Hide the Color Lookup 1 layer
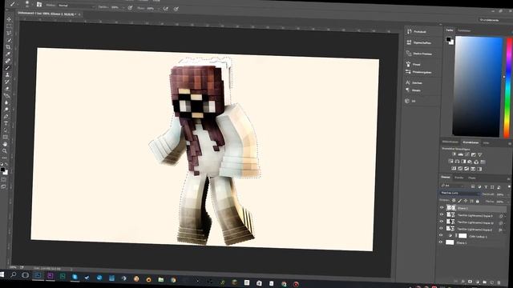Image resolution: width=513 pixels, height=288 pixels. [x=441, y=234]
